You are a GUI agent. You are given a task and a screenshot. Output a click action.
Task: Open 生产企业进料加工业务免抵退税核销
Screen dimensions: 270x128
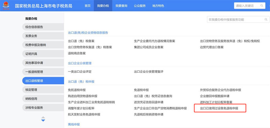91,102
